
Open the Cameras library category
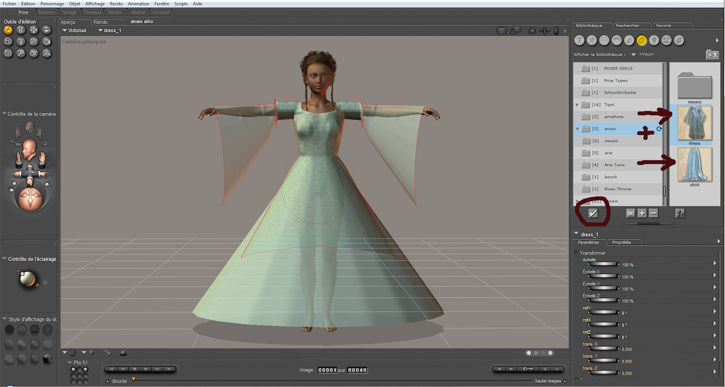point(667,40)
